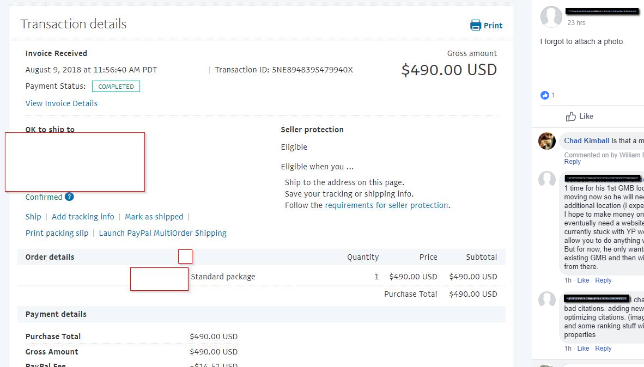Open requirements for seller protection link

(x=387, y=205)
